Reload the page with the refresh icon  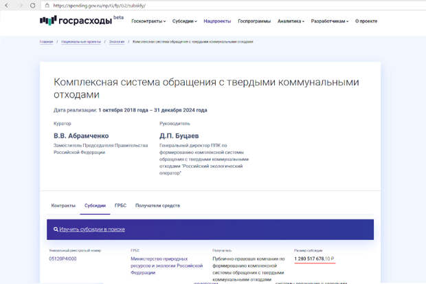pyautogui.click(x=32, y=6)
